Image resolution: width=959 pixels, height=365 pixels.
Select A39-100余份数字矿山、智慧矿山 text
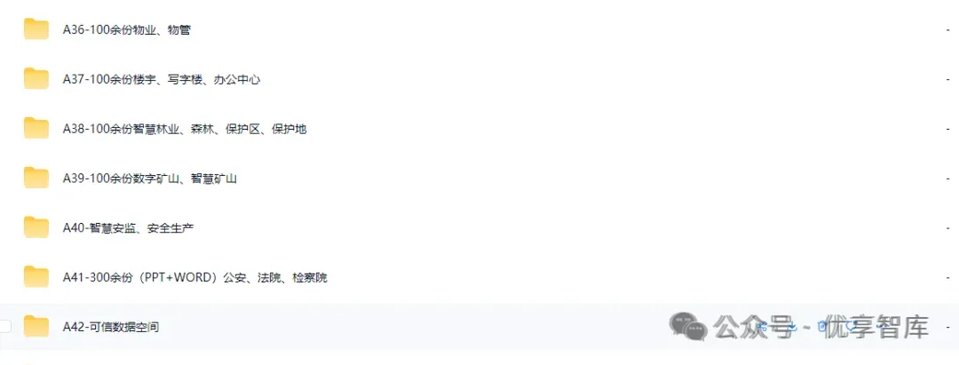coord(150,179)
